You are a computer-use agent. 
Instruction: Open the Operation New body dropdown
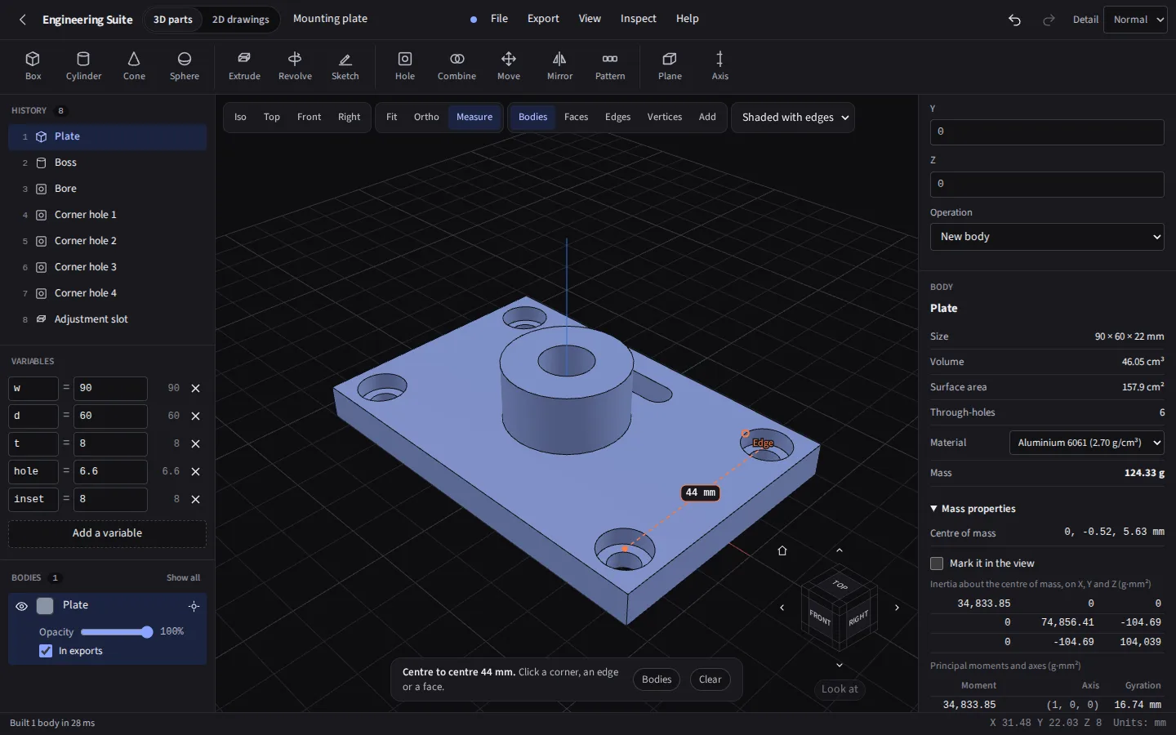click(x=1047, y=237)
